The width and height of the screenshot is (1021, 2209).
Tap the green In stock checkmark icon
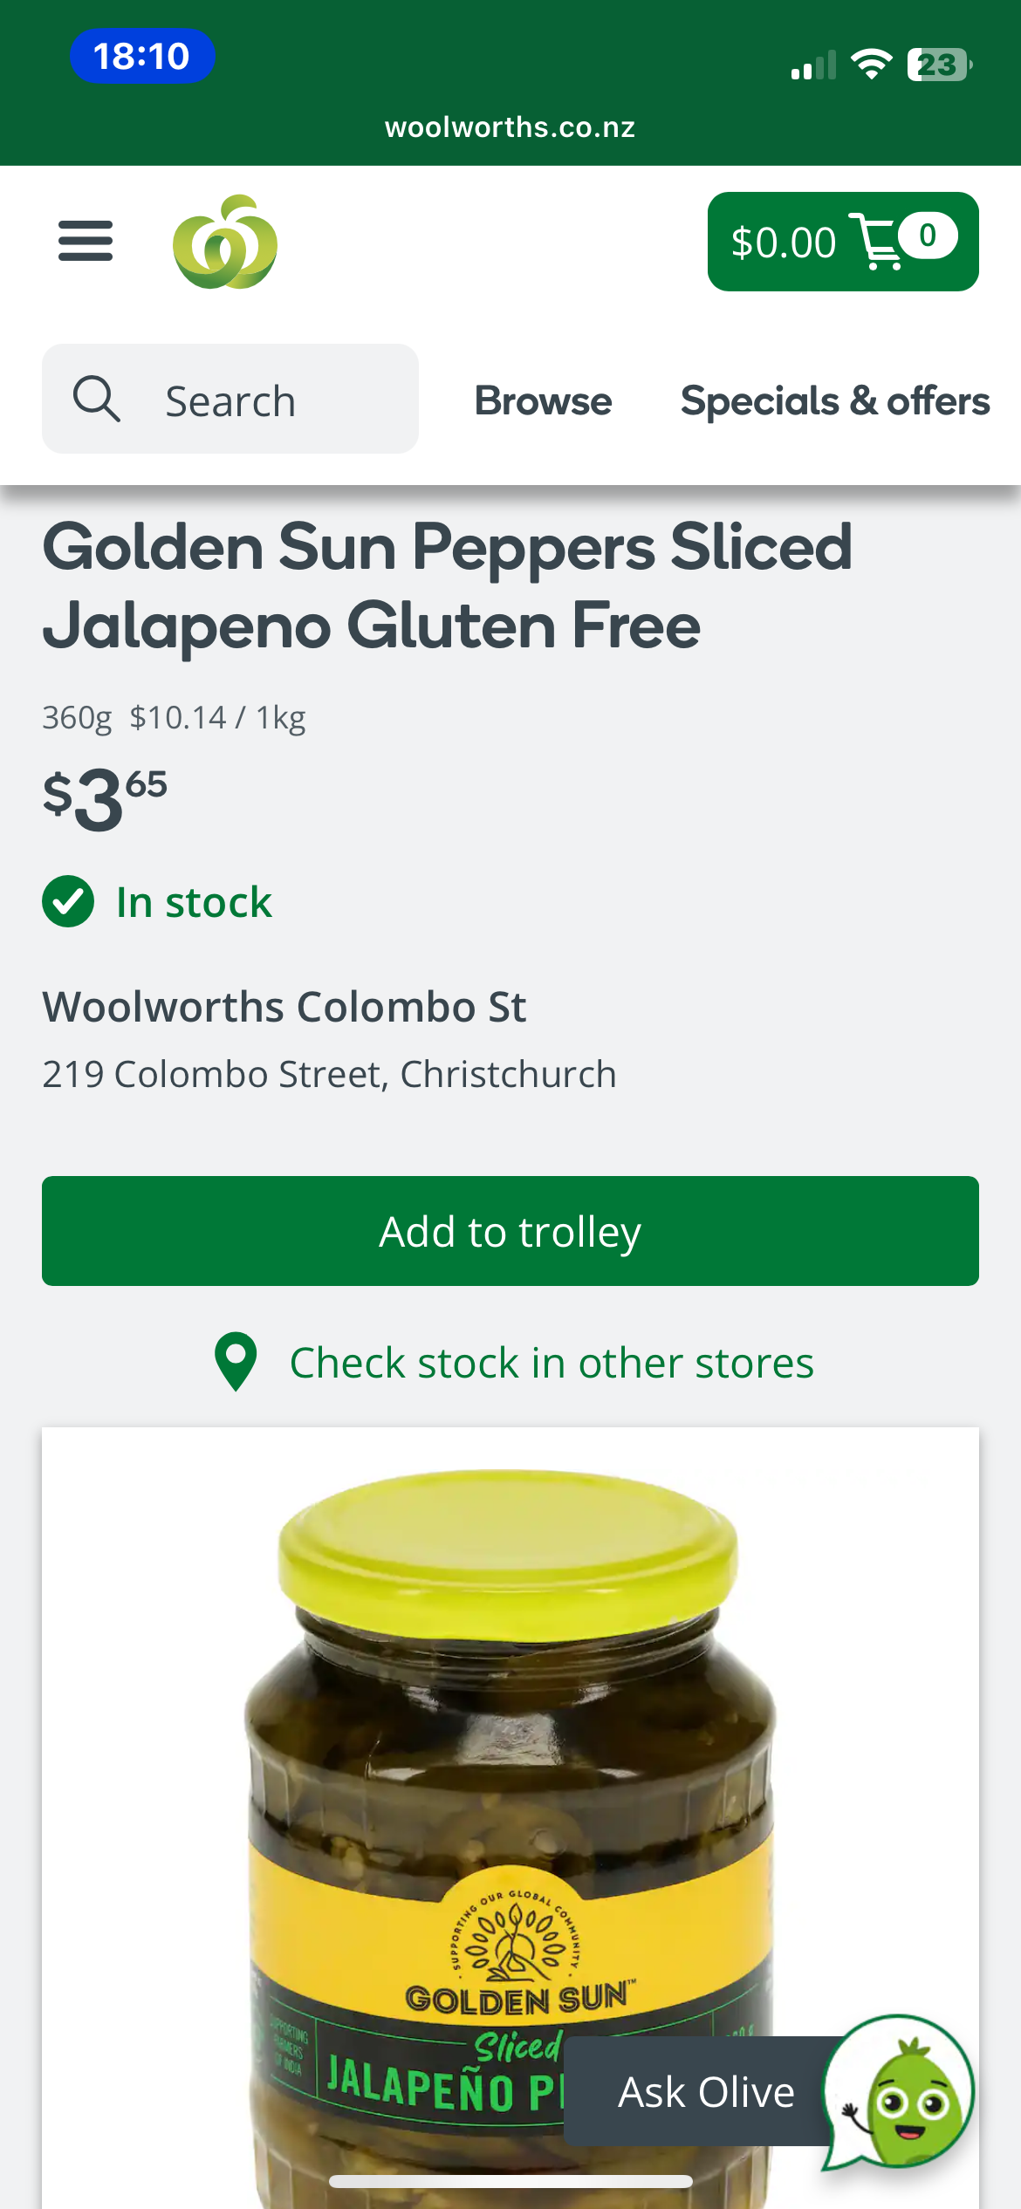68,901
